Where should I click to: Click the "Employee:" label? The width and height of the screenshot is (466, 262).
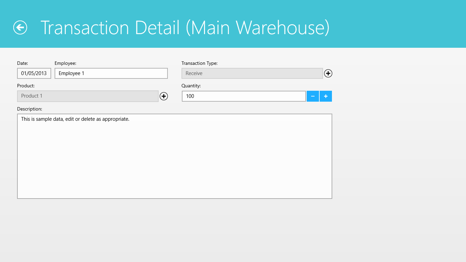65,63
